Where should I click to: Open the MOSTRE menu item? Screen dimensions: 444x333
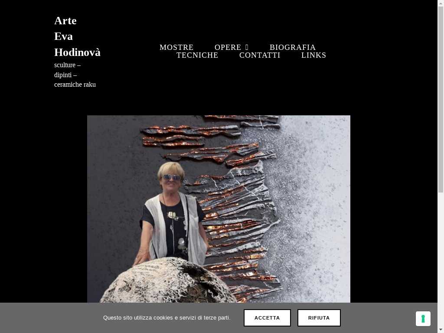coord(176,47)
